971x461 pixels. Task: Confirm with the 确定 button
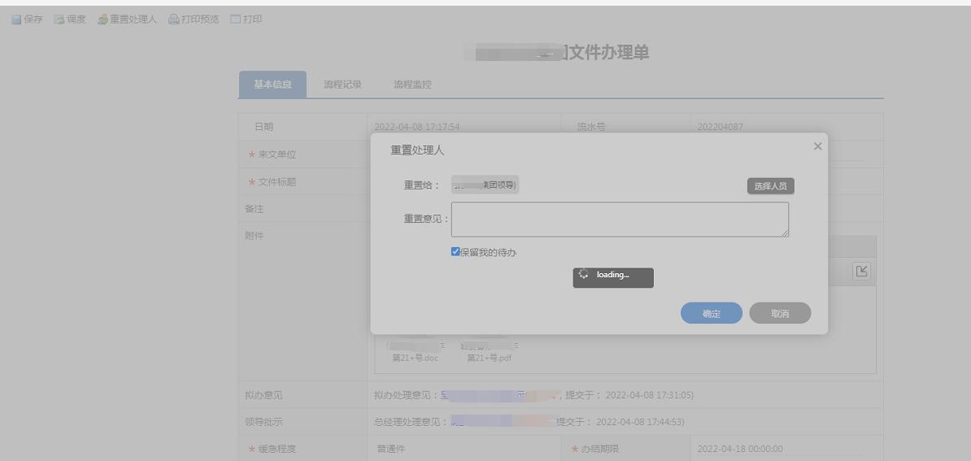[x=712, y=313]
